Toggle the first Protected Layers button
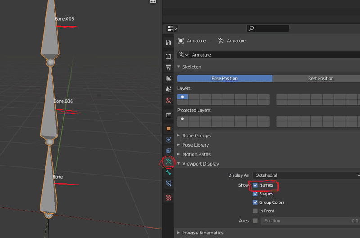 click(183, 119)
